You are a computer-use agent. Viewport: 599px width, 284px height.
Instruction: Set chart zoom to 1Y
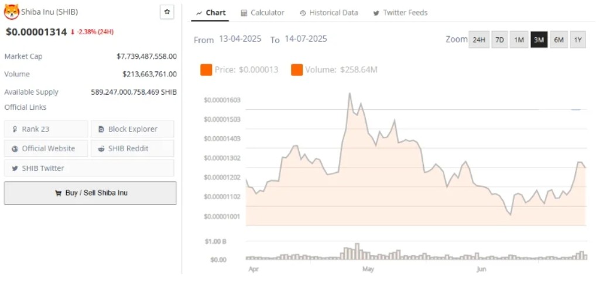(578, 40)
